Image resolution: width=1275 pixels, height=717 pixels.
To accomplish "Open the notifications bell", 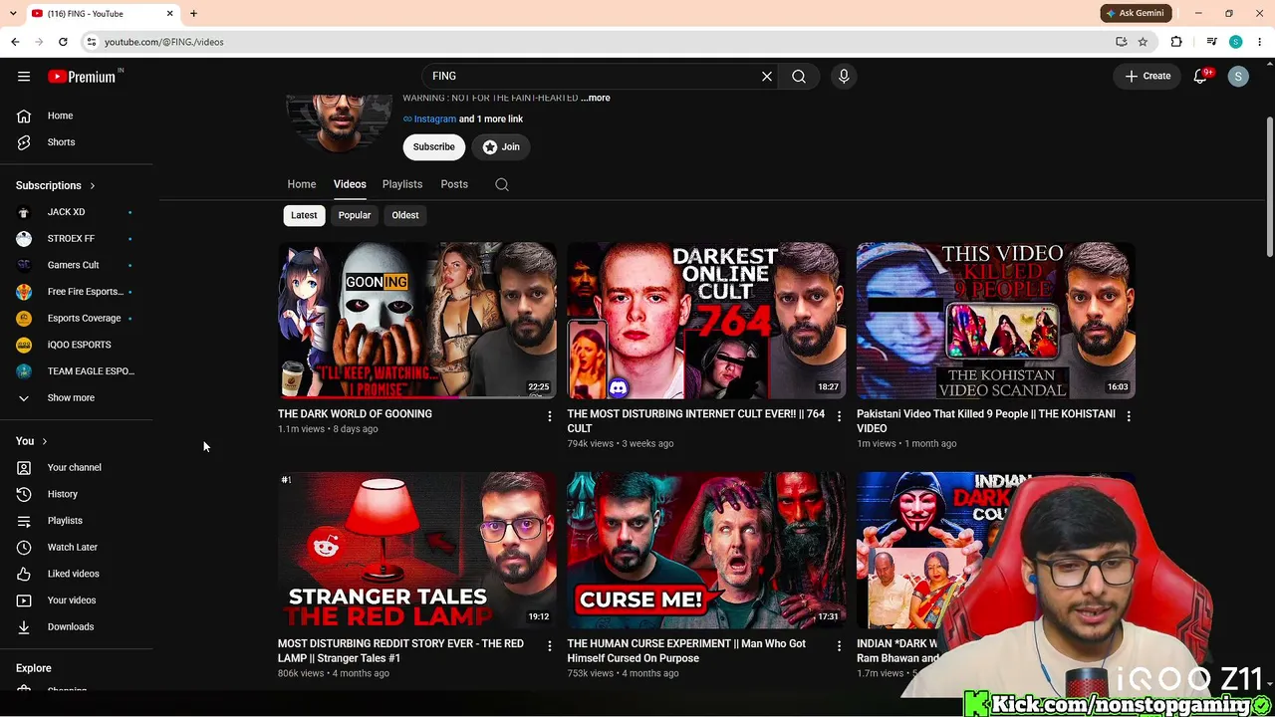I will pos(1200,76).
